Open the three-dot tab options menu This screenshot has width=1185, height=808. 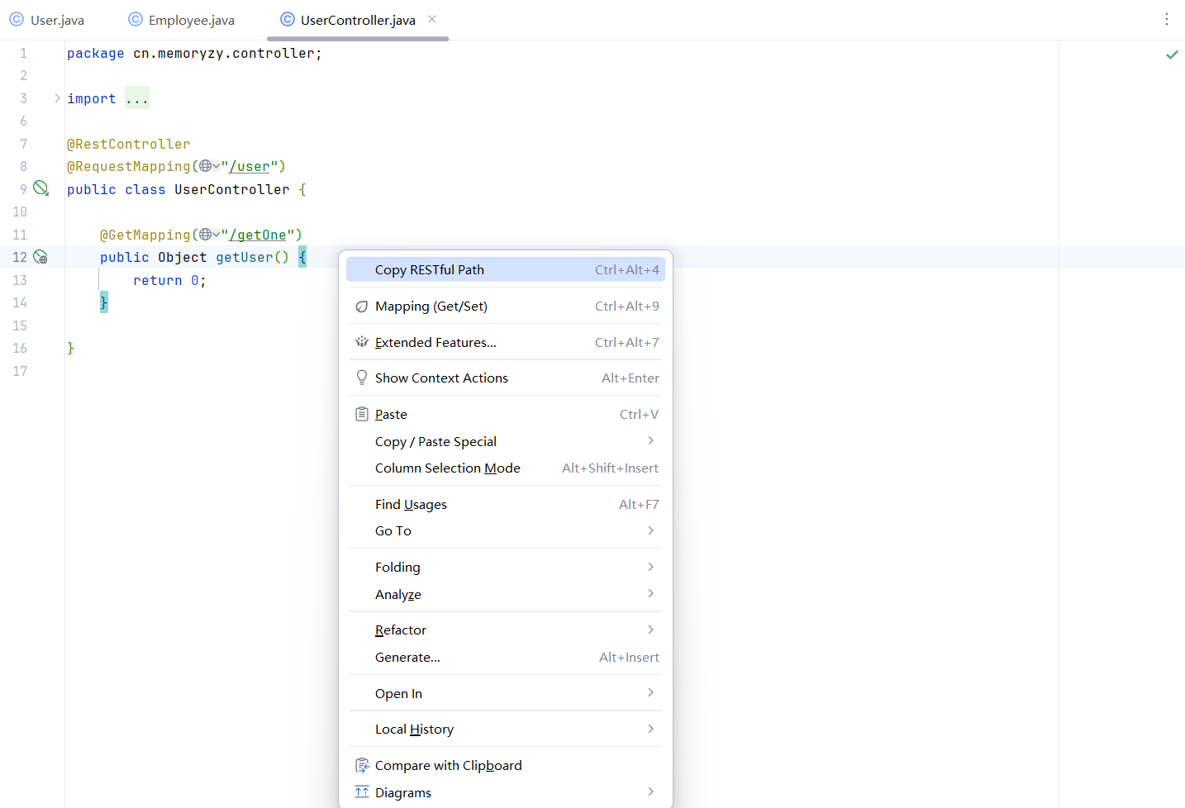1166,19
